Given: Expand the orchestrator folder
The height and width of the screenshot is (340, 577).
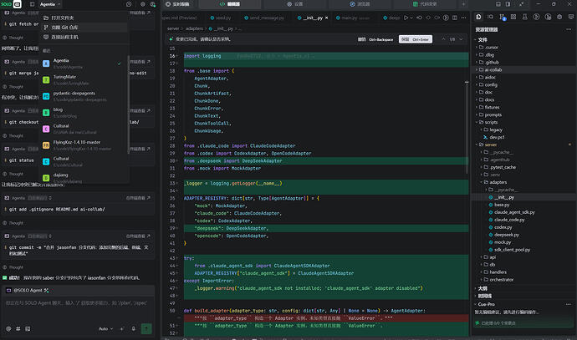Looking at the screenshot, I should click(x=524, y=279).
